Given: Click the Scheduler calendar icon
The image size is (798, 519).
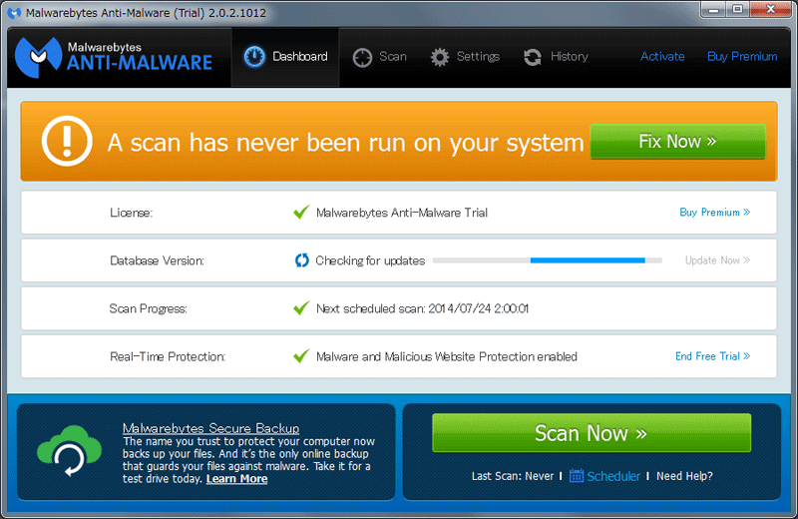Looking at the screenshot, I should tap(577, 476).
